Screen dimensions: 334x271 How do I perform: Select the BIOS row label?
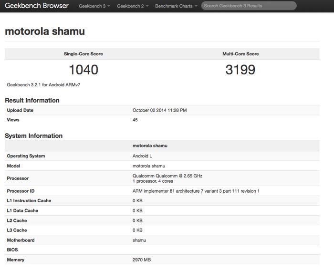12,250
